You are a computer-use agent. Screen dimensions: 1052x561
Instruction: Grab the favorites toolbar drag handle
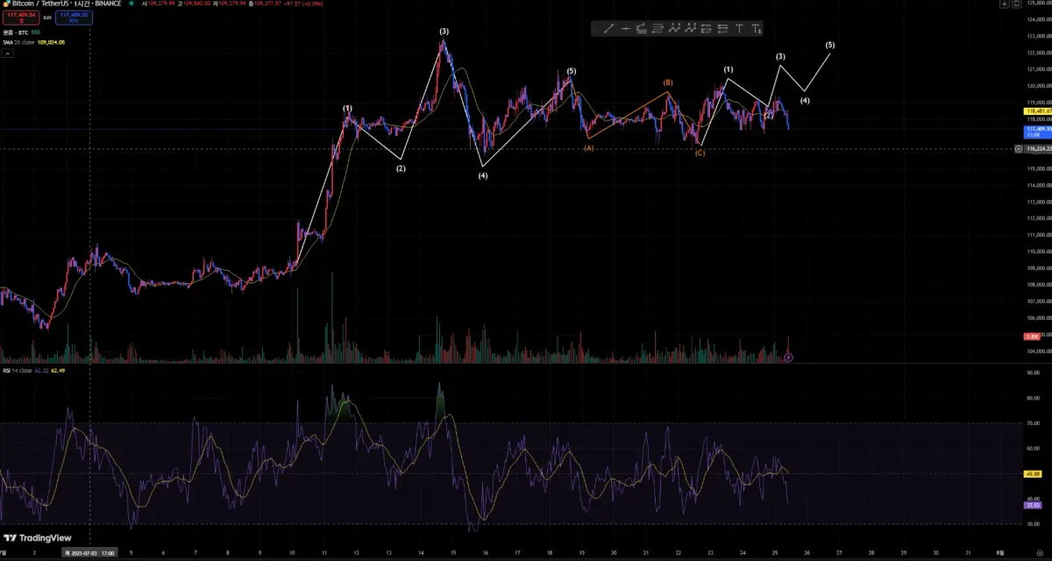pyautogui.click(x=595, y=29)
